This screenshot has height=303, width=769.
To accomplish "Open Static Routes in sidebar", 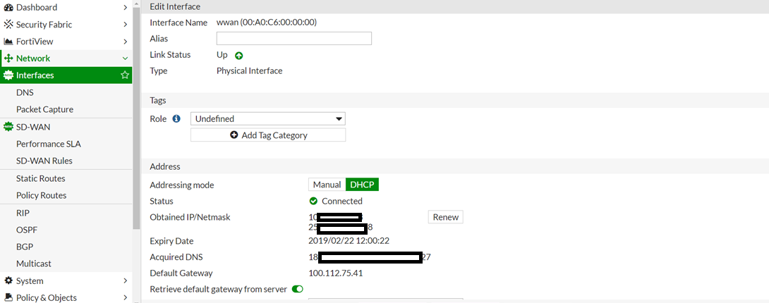I will pyautogui.click(x=41, y=178).
